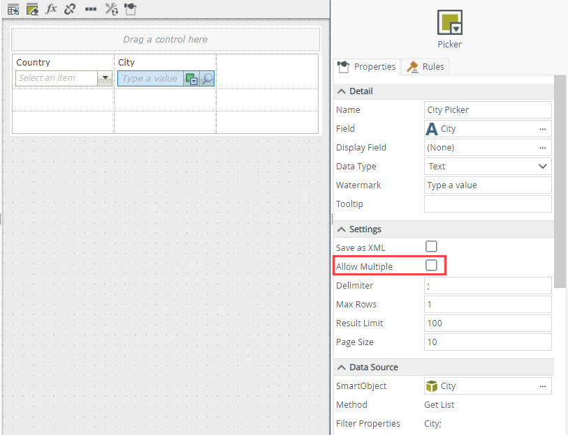Click the Delimiter input field
568x435 pixels.
click(x=488, y=286)
